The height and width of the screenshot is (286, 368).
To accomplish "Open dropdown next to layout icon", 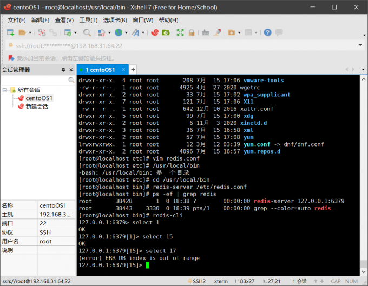I will coord(256,32).
